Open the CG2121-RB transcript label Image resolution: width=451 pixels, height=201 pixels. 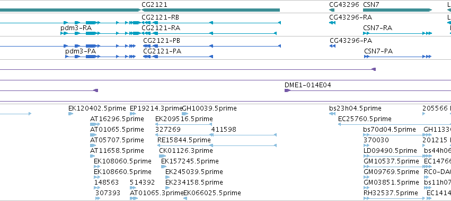click(x=160, y=17)
